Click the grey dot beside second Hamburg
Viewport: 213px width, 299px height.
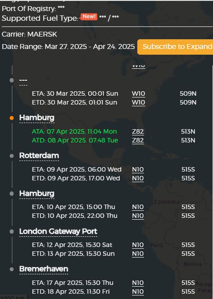point(11,194)
